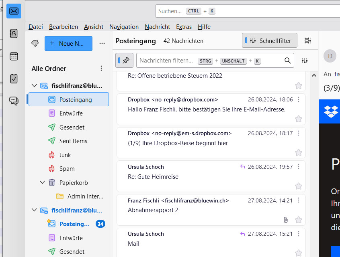Click the search magnifier in filter box
The width and height of the screenshot is (340, 257).
tap(287, 61)
